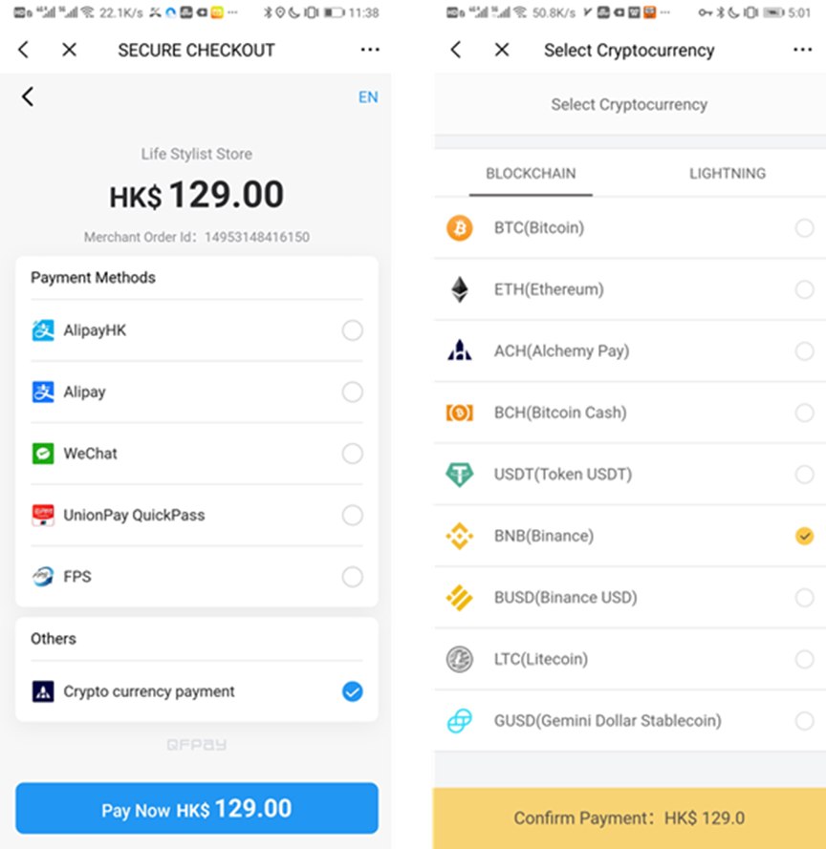Viewport: 826px width, 849px height.
Task: Open the EN language selector
Action: [x=368, y=96]
